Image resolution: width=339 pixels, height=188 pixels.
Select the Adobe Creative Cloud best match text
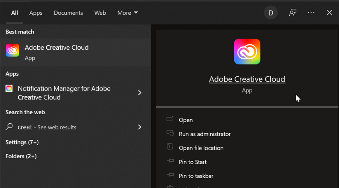point(56,47)
